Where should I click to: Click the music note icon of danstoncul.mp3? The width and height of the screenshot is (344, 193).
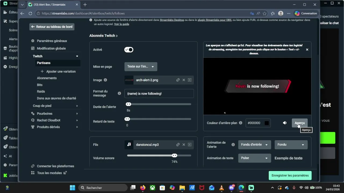(129, 144)
